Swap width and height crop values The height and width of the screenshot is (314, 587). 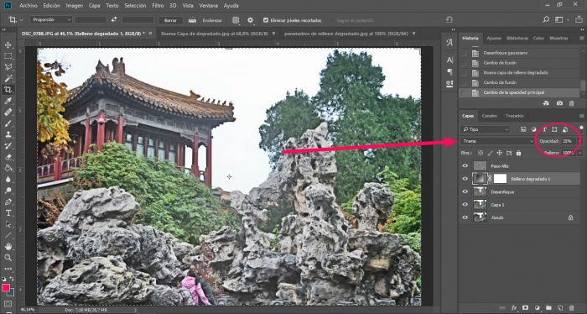(114, 20)
